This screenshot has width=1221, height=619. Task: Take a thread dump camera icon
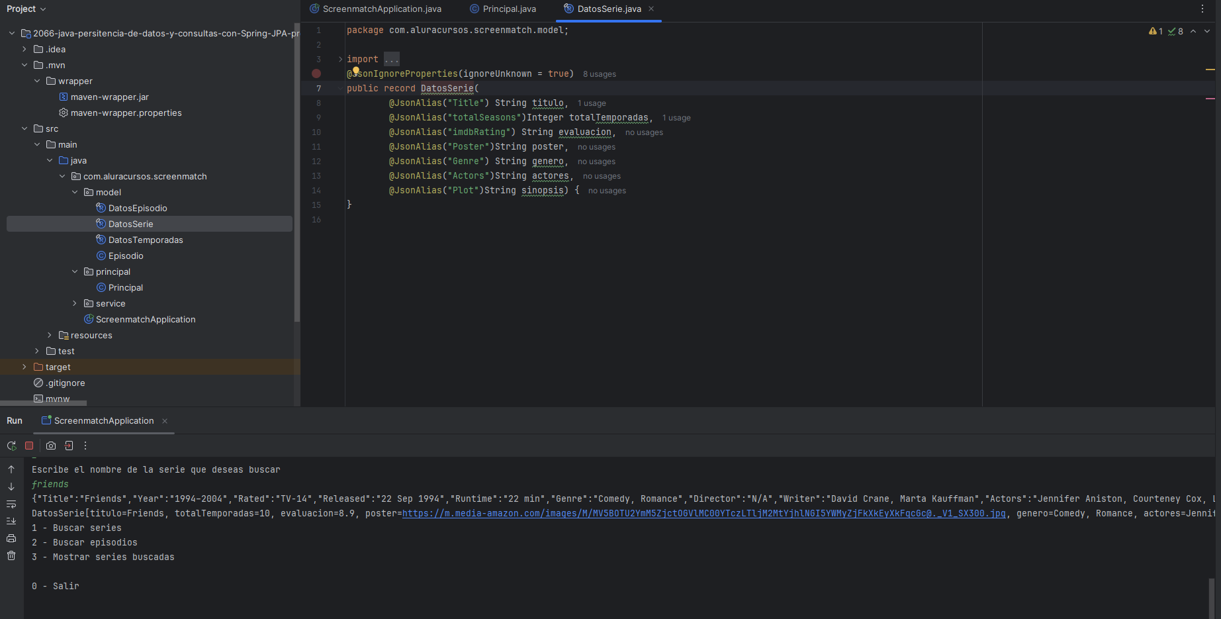51,446
